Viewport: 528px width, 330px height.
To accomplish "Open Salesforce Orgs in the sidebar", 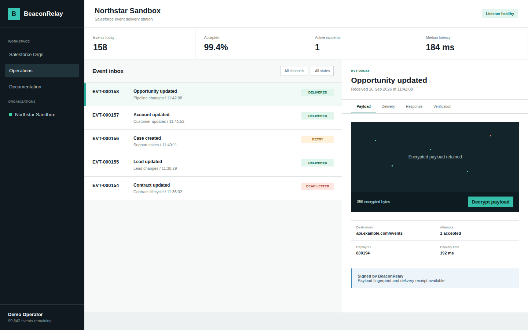I will [42, 55].
